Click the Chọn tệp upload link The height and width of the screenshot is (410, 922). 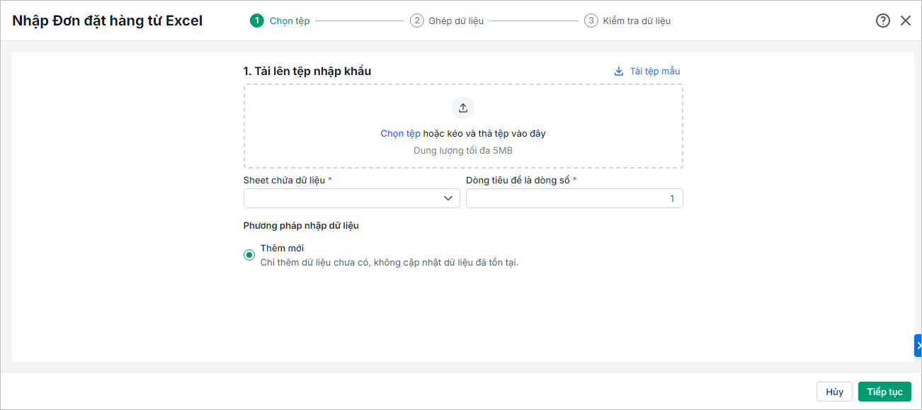(400, 133)
